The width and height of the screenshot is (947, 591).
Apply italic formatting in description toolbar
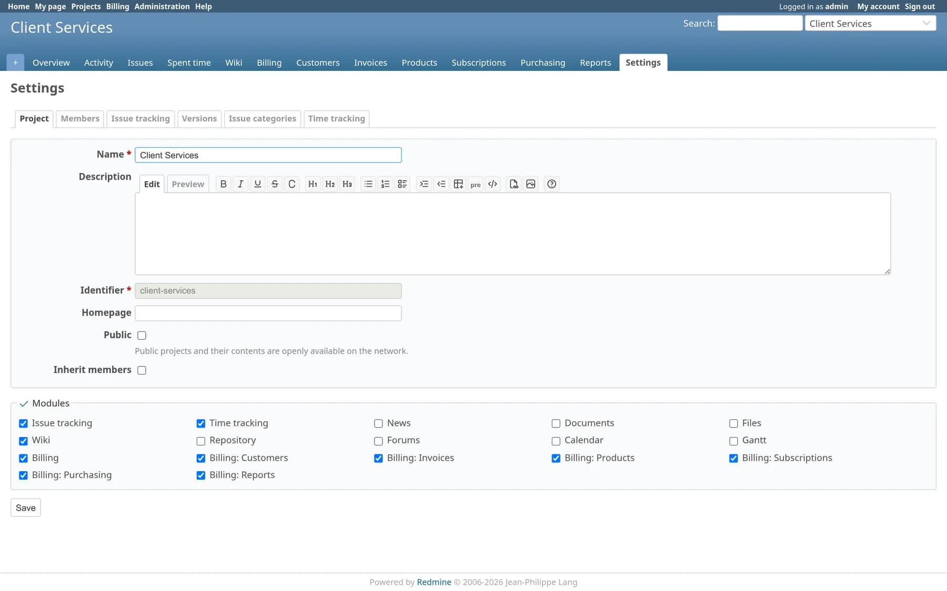point(240,184)
